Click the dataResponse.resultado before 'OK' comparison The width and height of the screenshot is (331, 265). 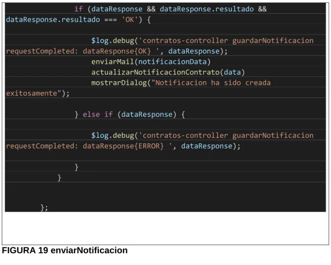(53, 20)
